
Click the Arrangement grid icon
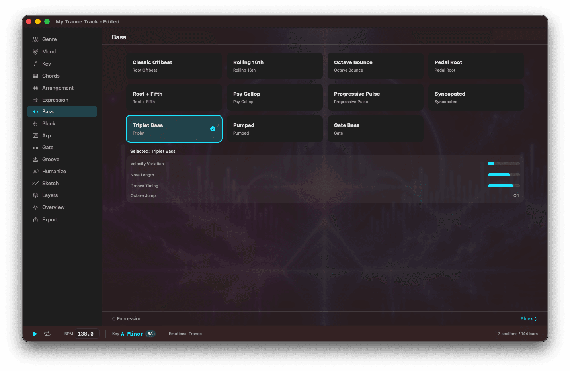(x=35, y=88)
